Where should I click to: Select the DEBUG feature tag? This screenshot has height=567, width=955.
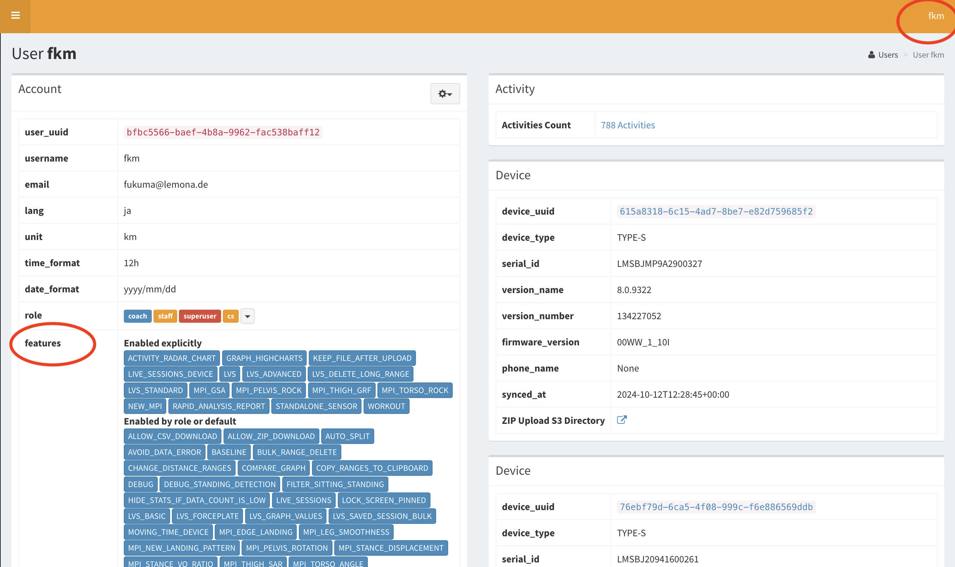[x=140, y=485]
